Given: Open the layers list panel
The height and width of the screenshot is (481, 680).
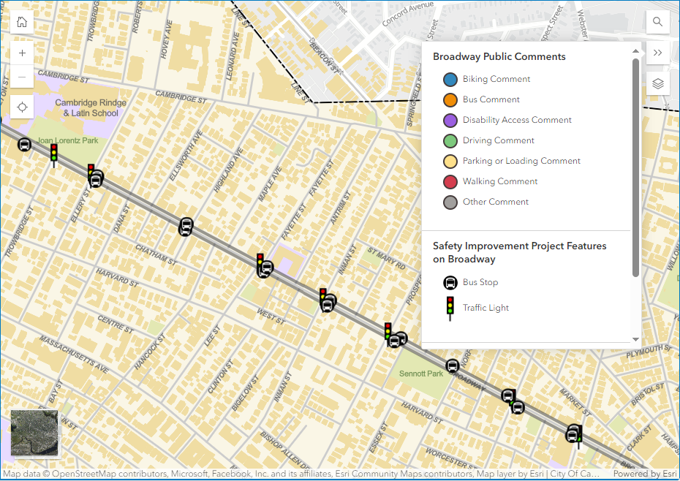Looking at the screenshot, I should coord(657,83).
